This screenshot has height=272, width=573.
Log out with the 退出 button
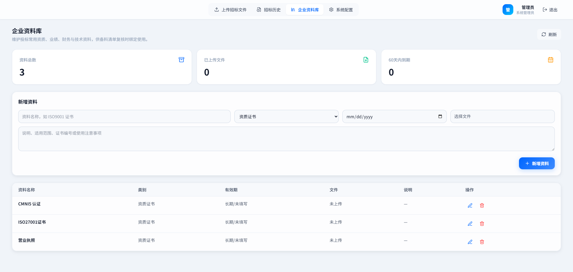(550, 10)
